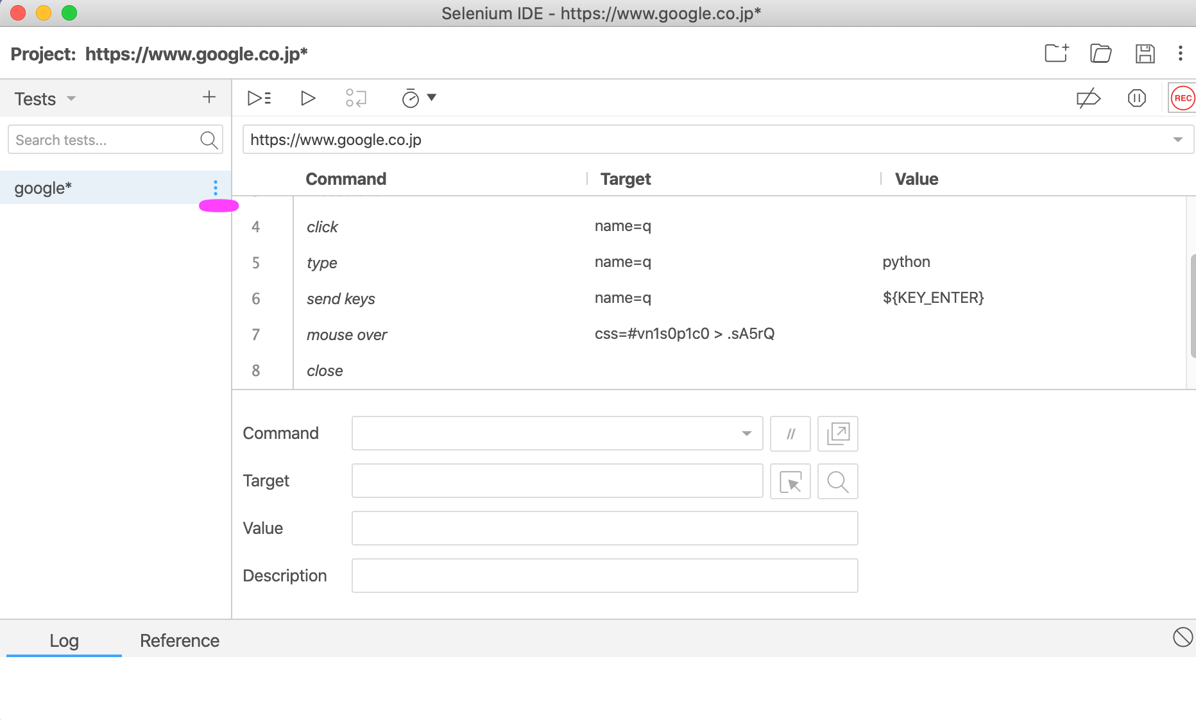1196x720 pixels.
Task: Click the Value column header
Action: (x=917, y=179)
